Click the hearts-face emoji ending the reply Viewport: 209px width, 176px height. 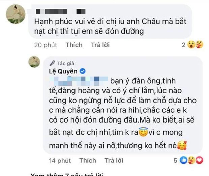[x=182, y=146]
